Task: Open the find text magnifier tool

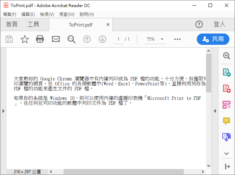Action: coord(71,39)
